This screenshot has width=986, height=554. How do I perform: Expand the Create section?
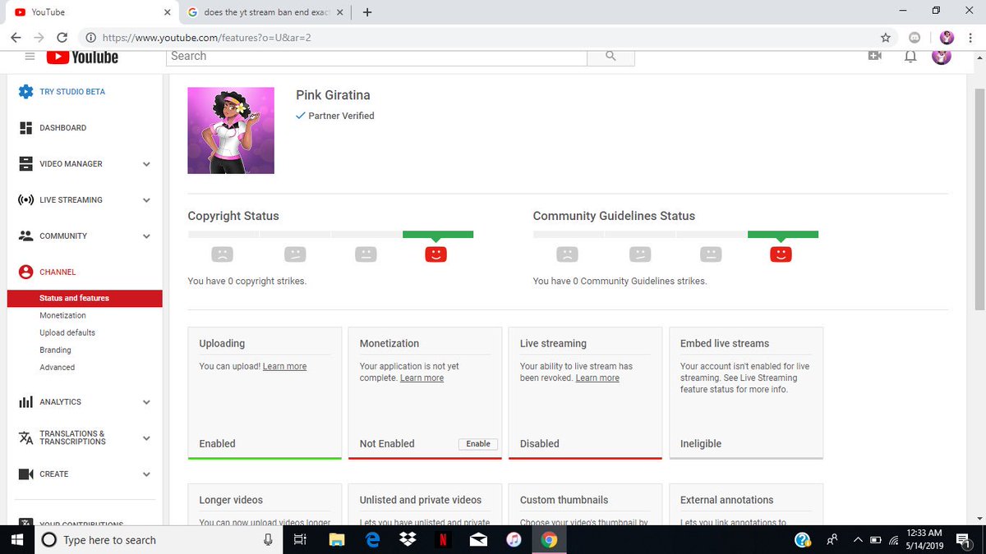point(146,474)
